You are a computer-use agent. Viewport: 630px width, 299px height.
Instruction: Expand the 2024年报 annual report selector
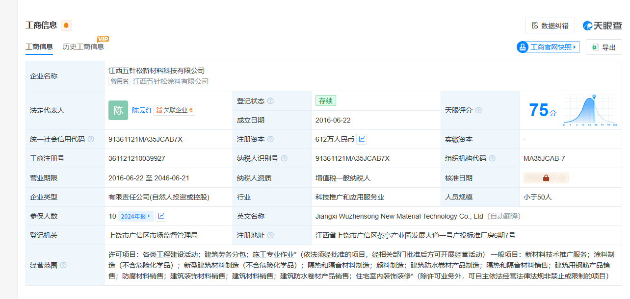pos(136,216)
